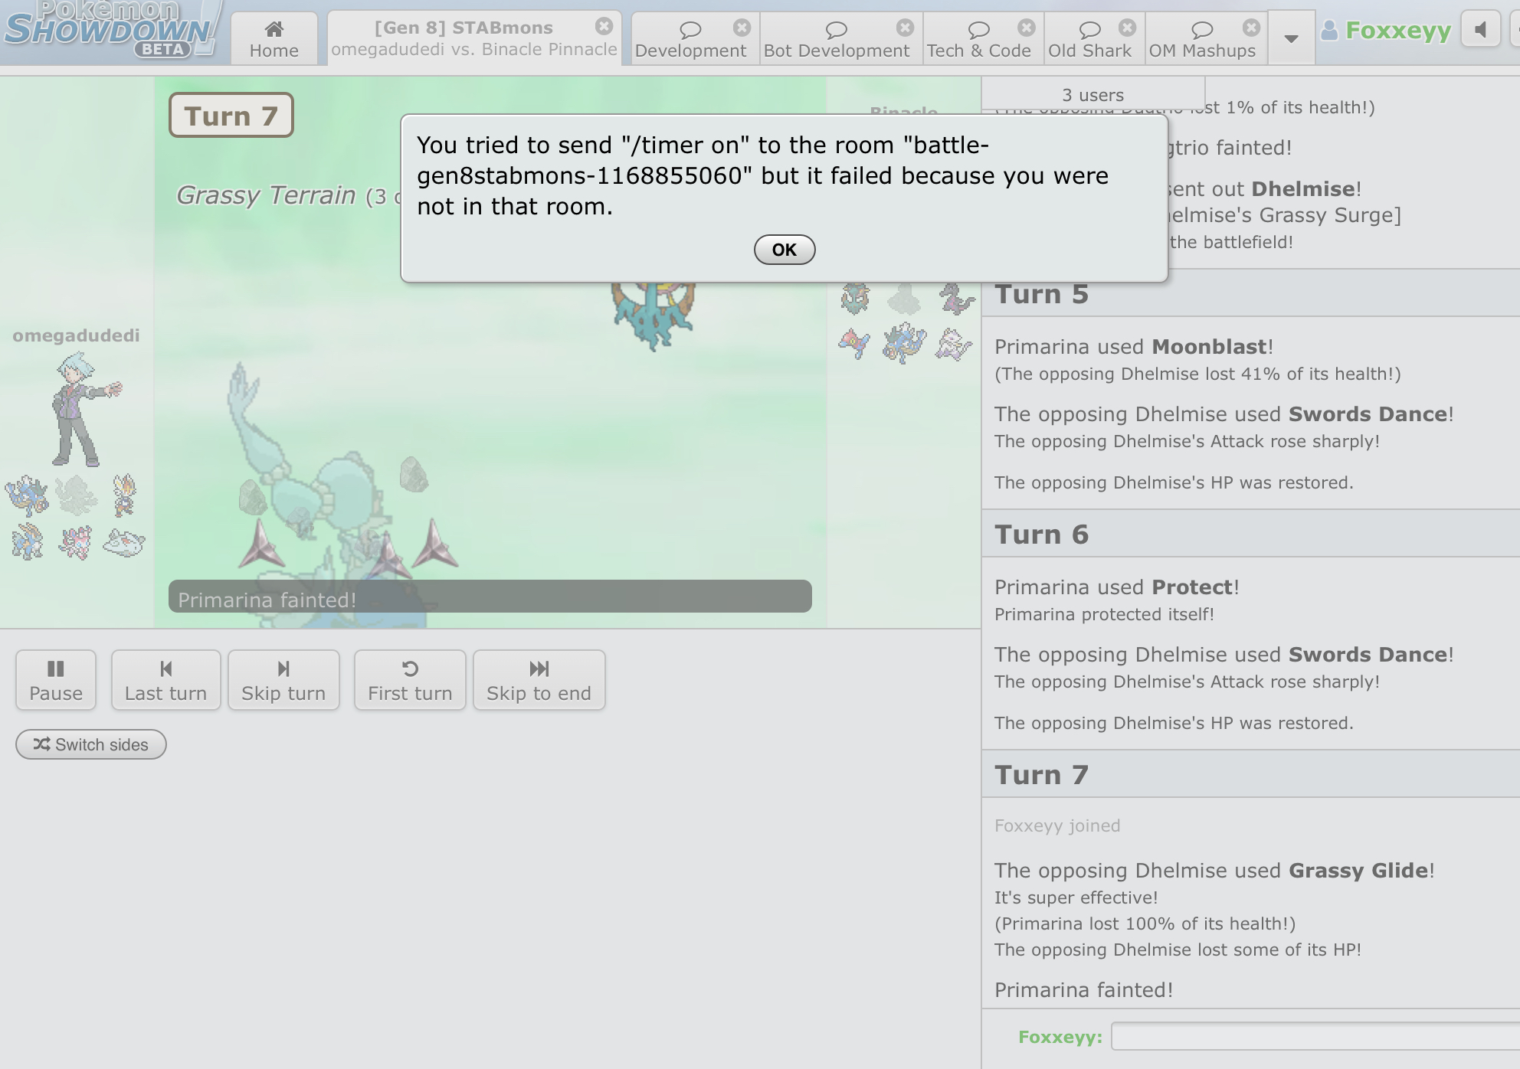Switch to the Bot Development tab
Viewport: 1520px width, 1069px height.
click(836, 39)
